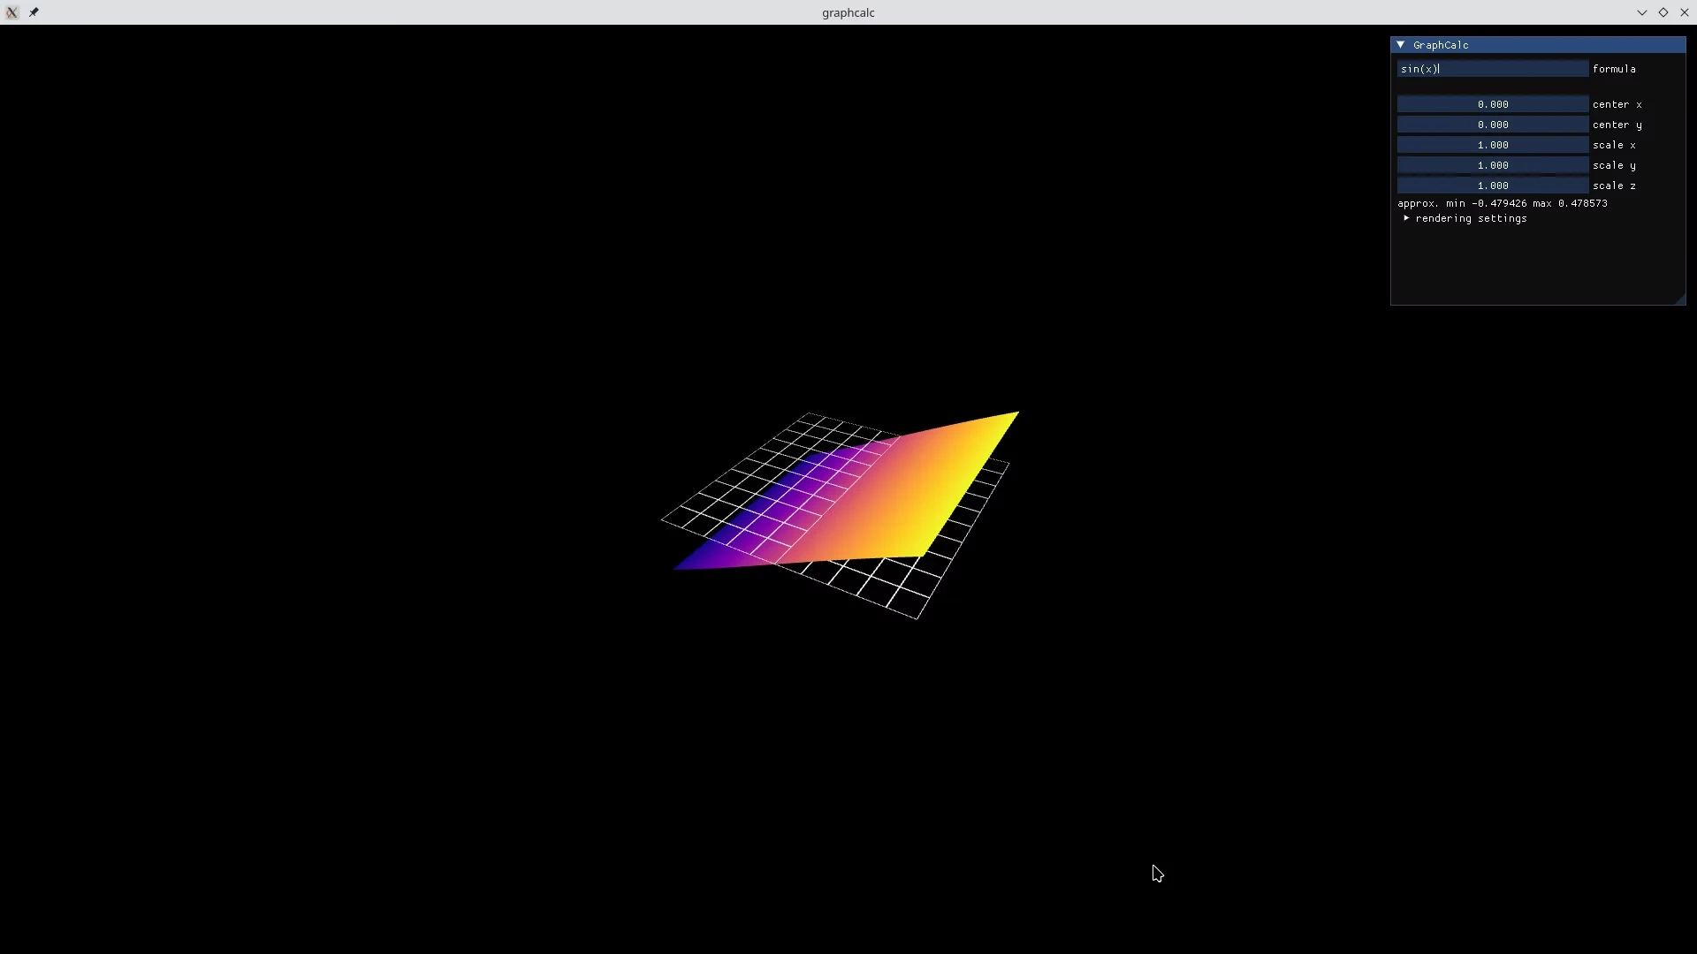The width and height of the screenshot is (1697, 954).
Task: Click the pin icon in title bar
Action: [34, 12]
